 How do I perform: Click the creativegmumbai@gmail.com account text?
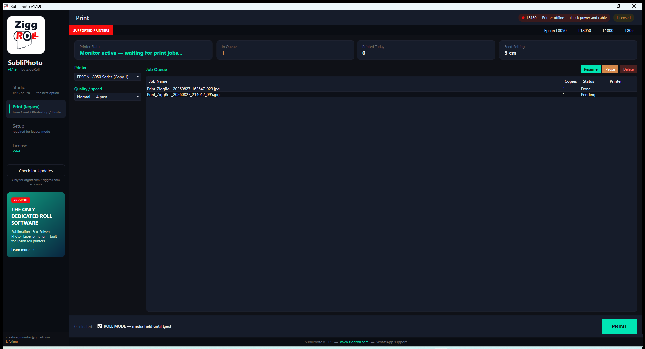coord(28,337)
